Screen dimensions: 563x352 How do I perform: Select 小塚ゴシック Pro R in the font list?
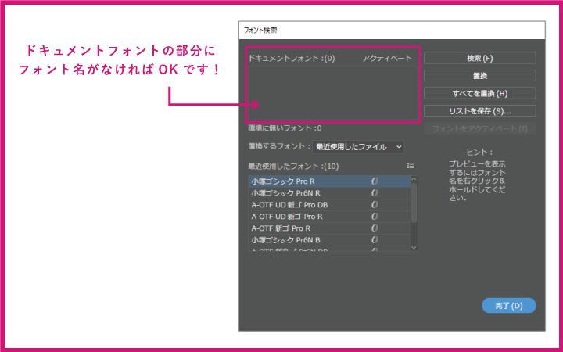tap(283, 181)
